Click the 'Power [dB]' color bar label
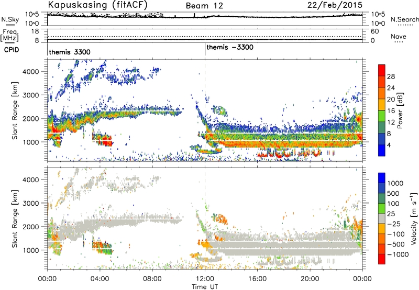This screenshot has height=290, width=419. [x=400, y=110]
